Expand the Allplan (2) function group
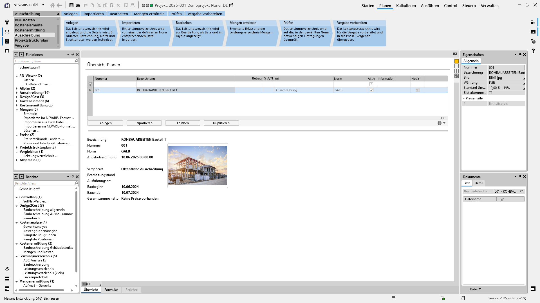The height and width of the screenshot is (303, 540). (17, 88)
